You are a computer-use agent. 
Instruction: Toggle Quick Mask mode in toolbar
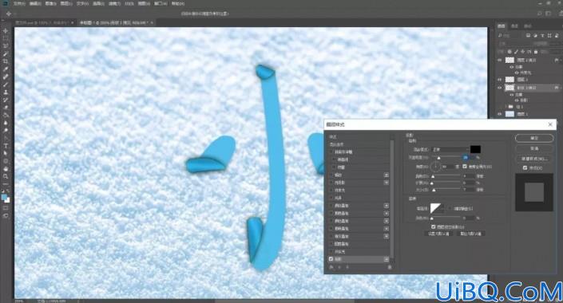pyautogui.click(x=6, y=208)
